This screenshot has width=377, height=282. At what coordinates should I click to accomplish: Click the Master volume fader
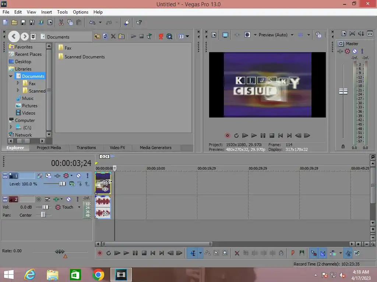[x=343, y=91]
